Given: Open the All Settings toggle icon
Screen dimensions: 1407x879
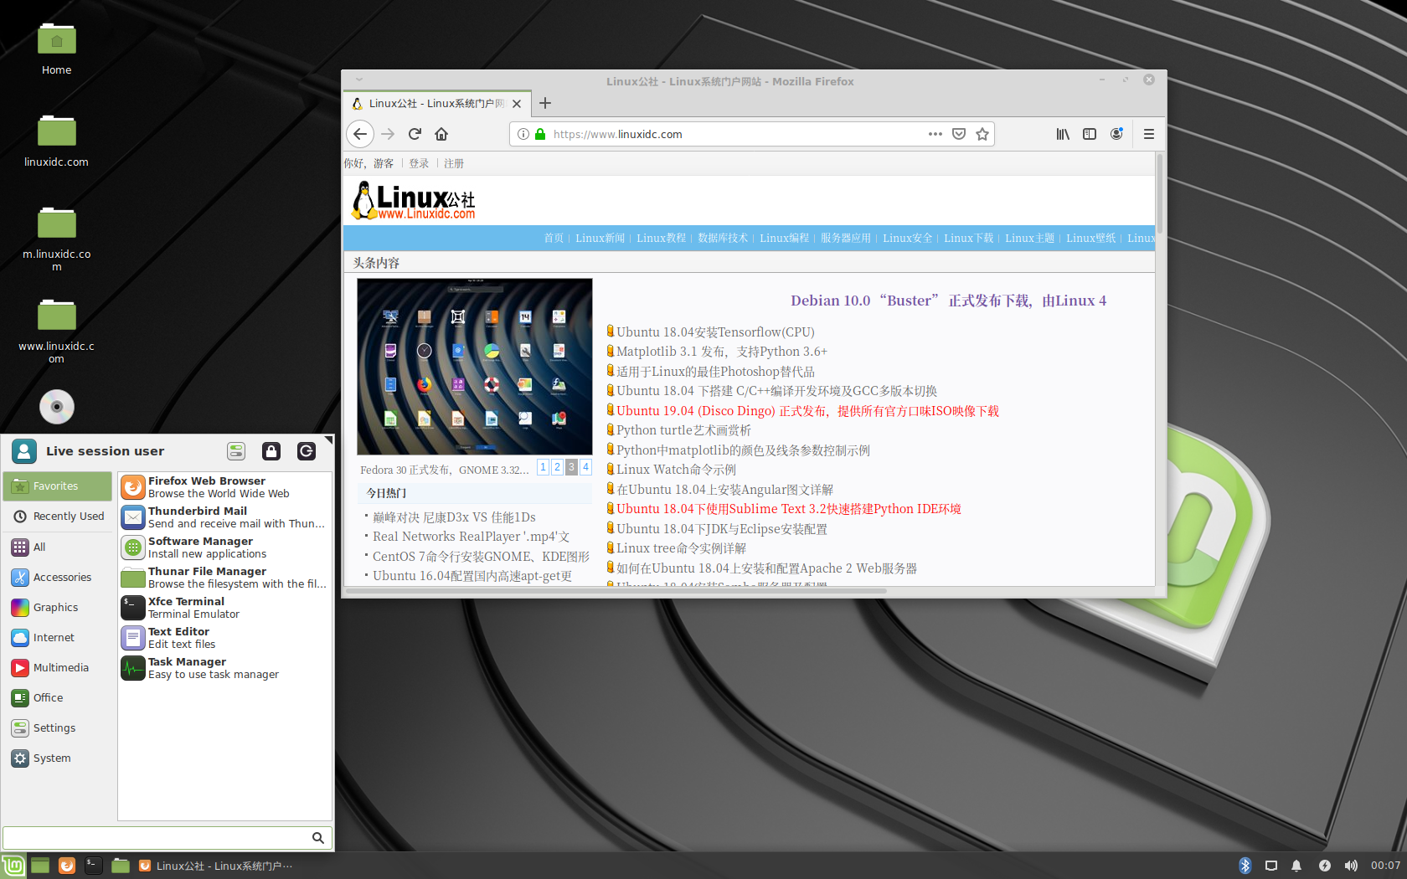Looking at the screenshot, I should click(236, 451).
